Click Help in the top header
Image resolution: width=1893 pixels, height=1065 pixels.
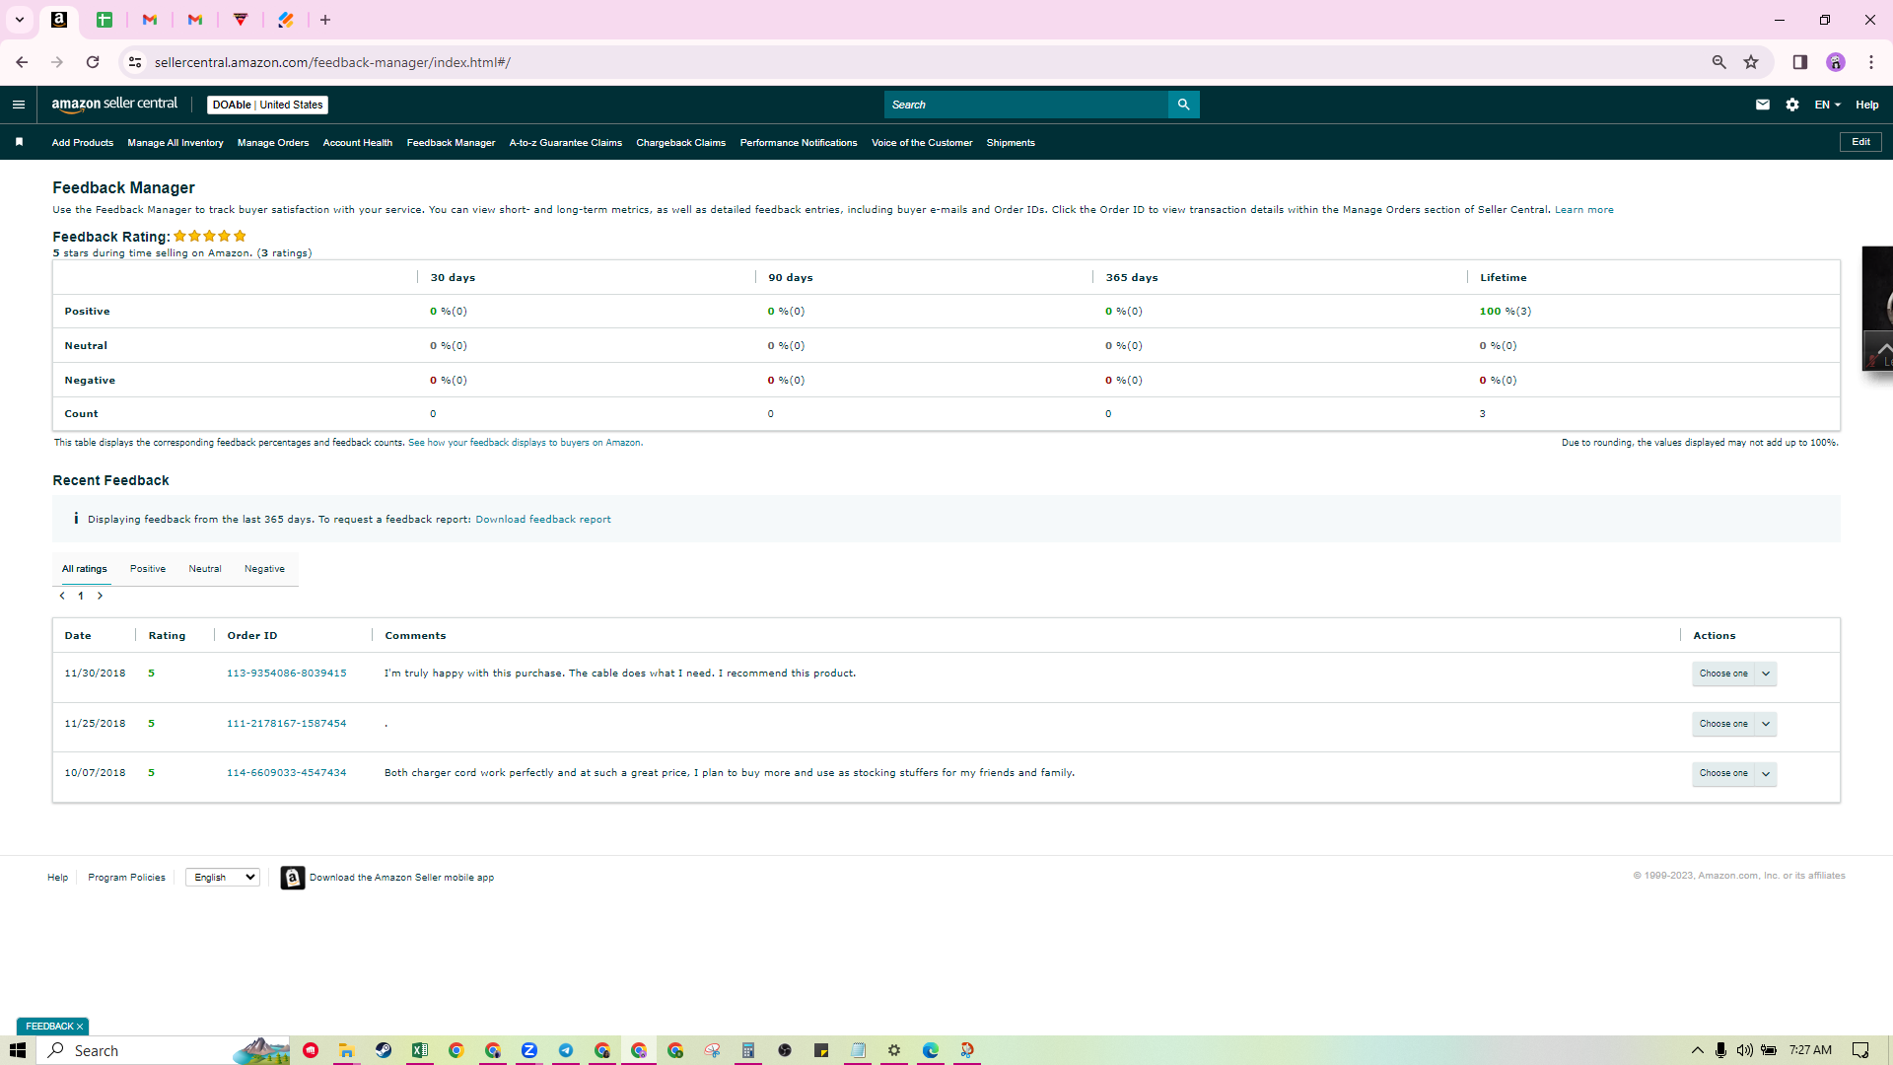[1867, 105]
